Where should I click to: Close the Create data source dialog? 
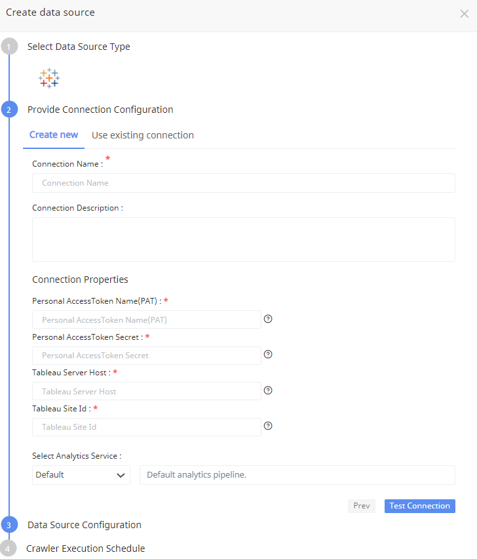coord(464,14)
